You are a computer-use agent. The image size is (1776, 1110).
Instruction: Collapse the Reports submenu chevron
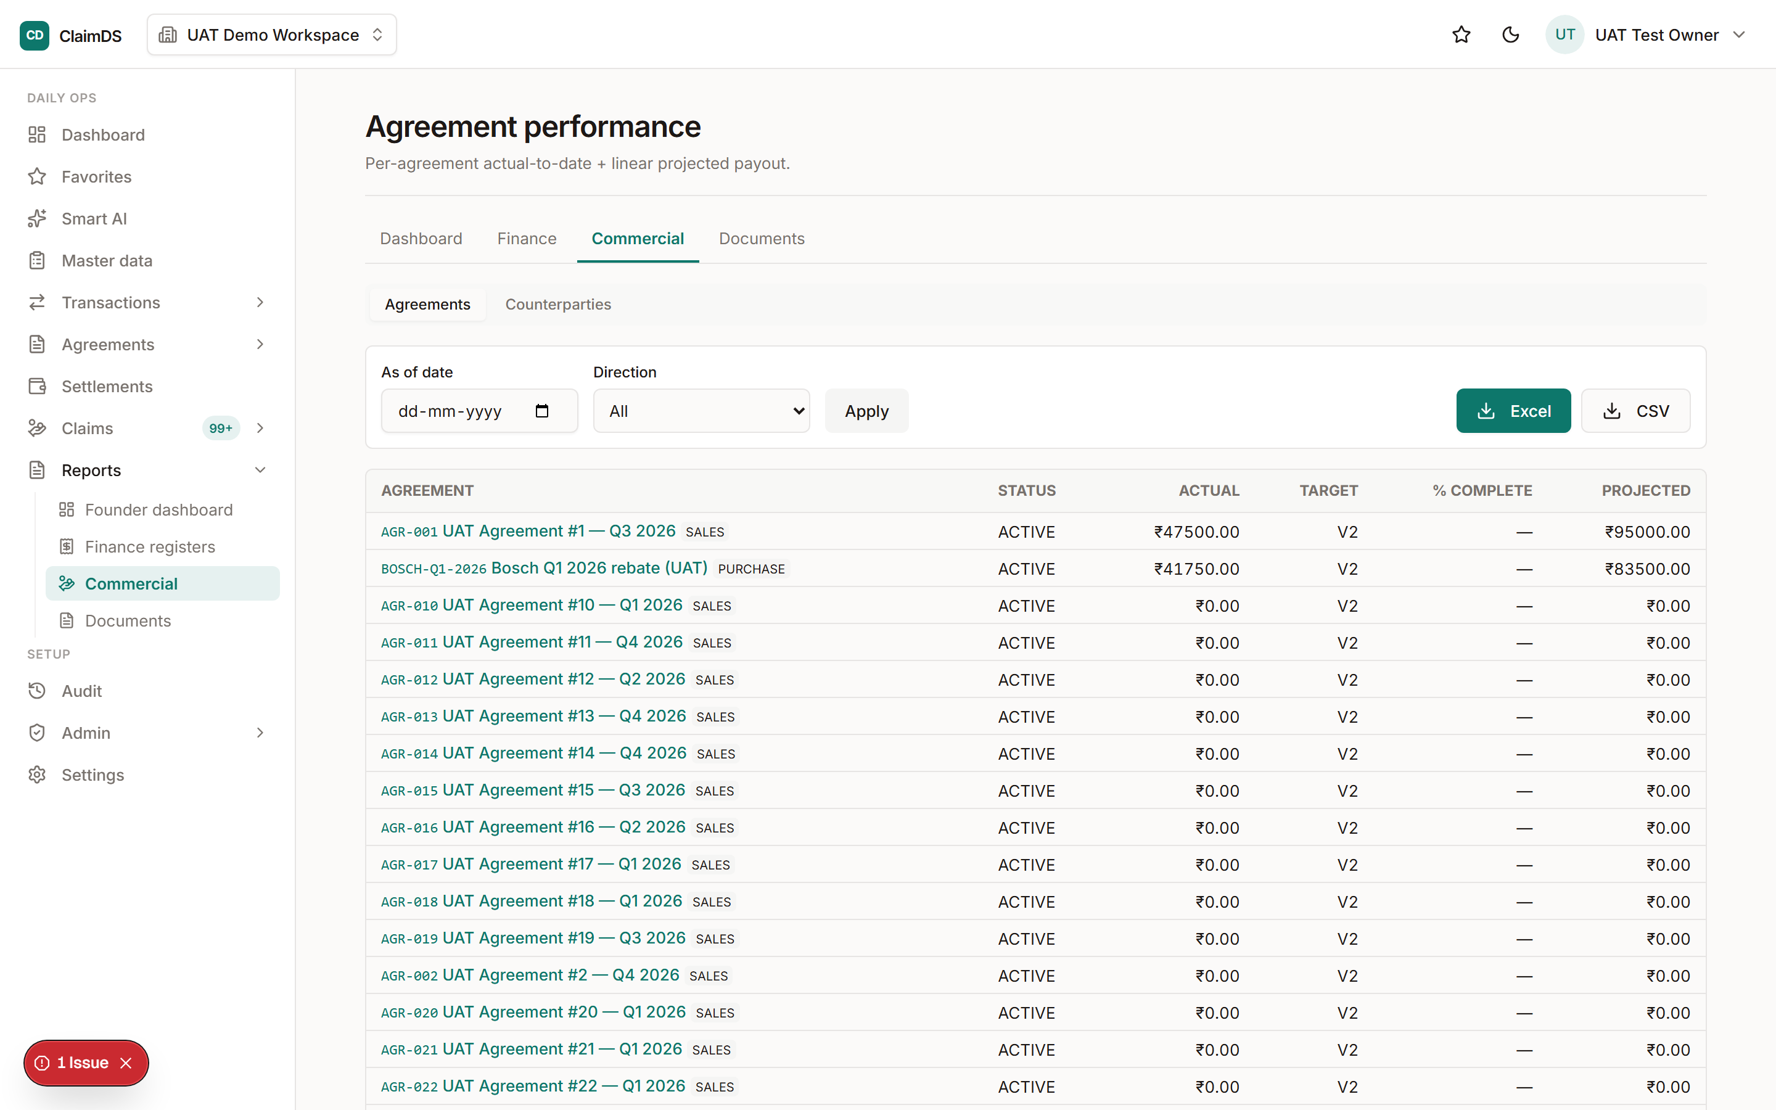[260, 470]
